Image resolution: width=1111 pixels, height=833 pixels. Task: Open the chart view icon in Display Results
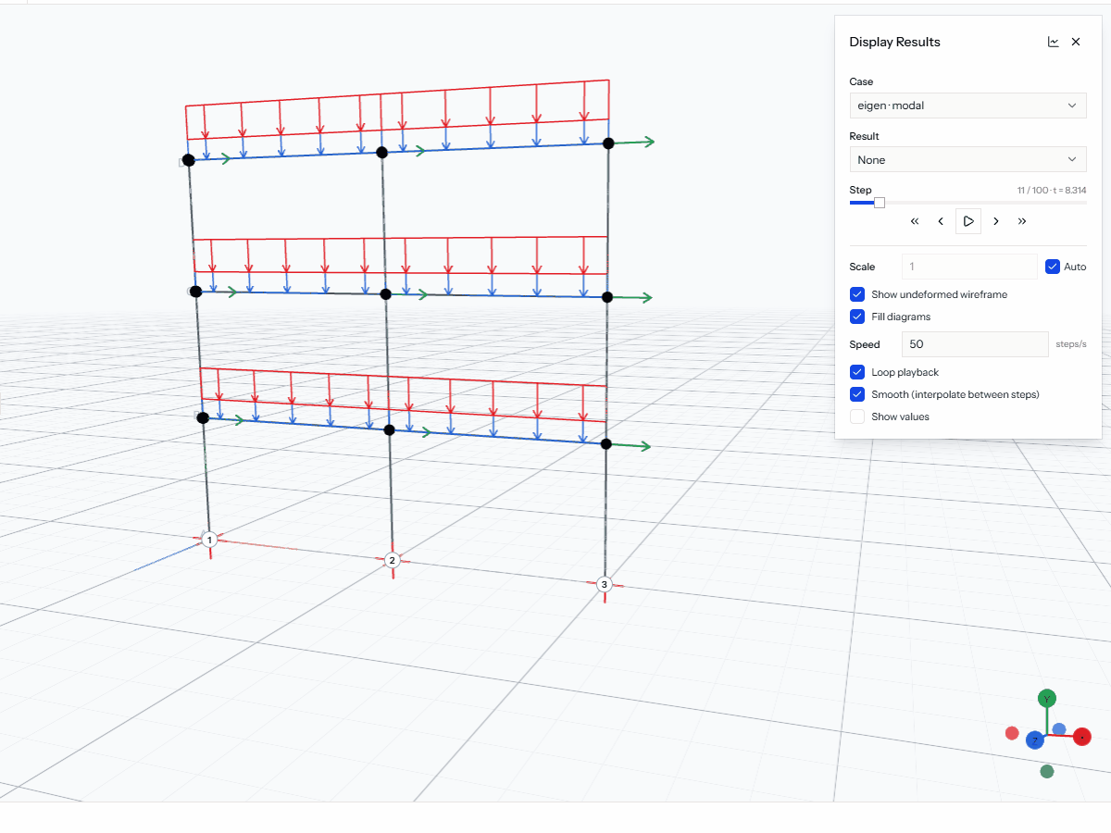1053,42
